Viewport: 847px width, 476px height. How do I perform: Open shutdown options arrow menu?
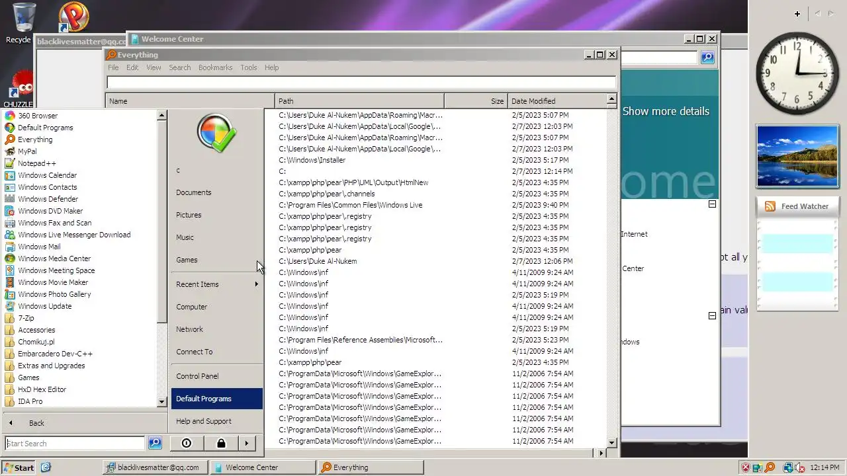246,443
